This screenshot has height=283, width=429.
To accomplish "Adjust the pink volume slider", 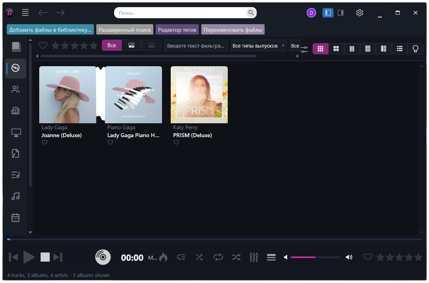I will point(316,257).
